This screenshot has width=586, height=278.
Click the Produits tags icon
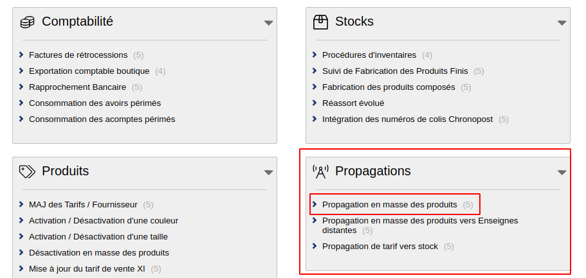[27, 171]
